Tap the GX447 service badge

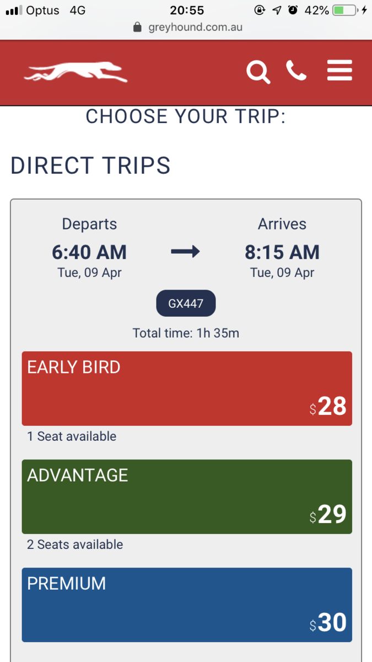[186, 303]
